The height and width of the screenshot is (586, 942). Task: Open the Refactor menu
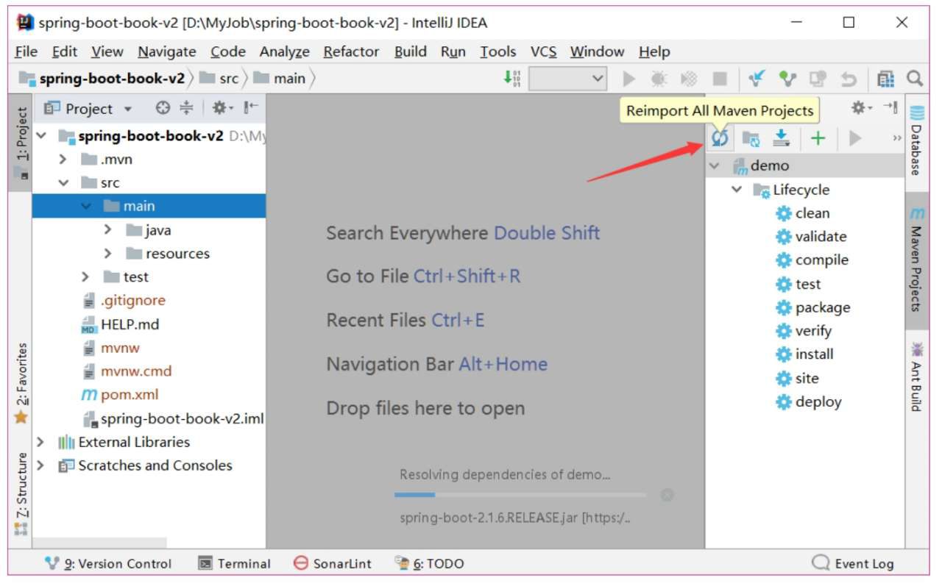pyautogui.click(x=351, y=51)
